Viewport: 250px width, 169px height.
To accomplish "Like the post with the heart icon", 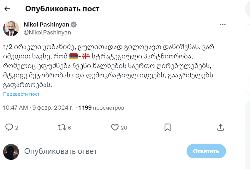I will pyautogui.click(x=115, y=127).
